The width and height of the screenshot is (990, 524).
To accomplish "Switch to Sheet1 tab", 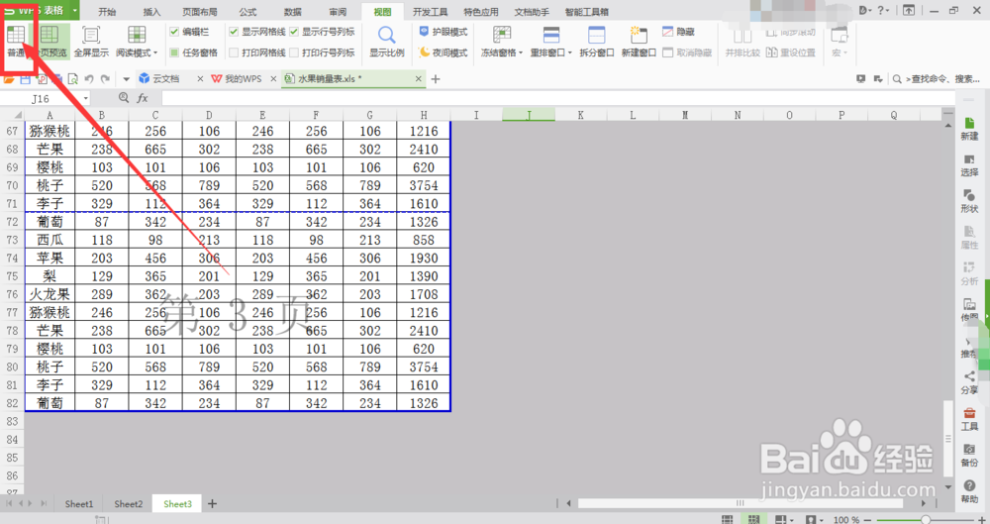I will [x=79, y=504].
